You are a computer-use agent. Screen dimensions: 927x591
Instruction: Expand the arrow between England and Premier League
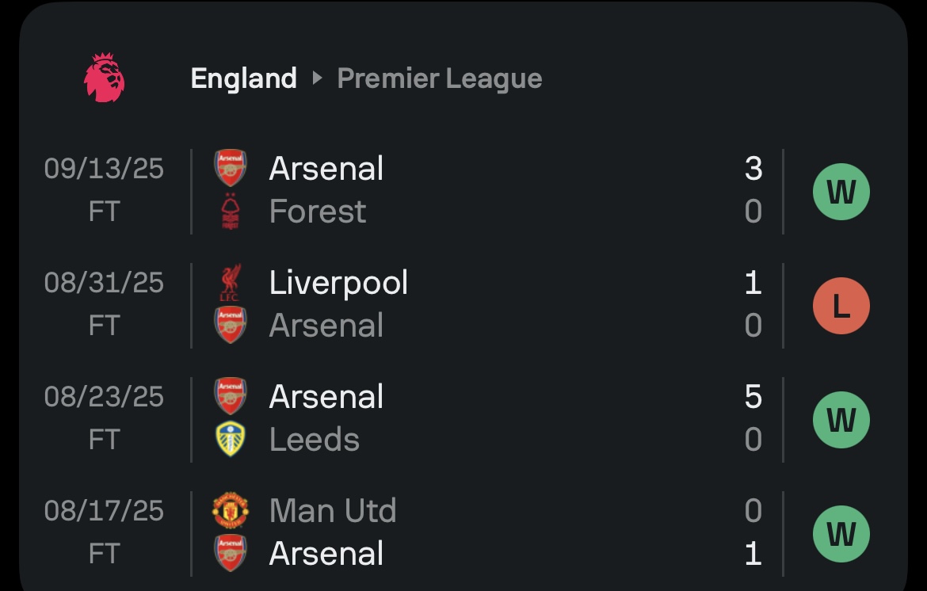[x=317, y=78]
